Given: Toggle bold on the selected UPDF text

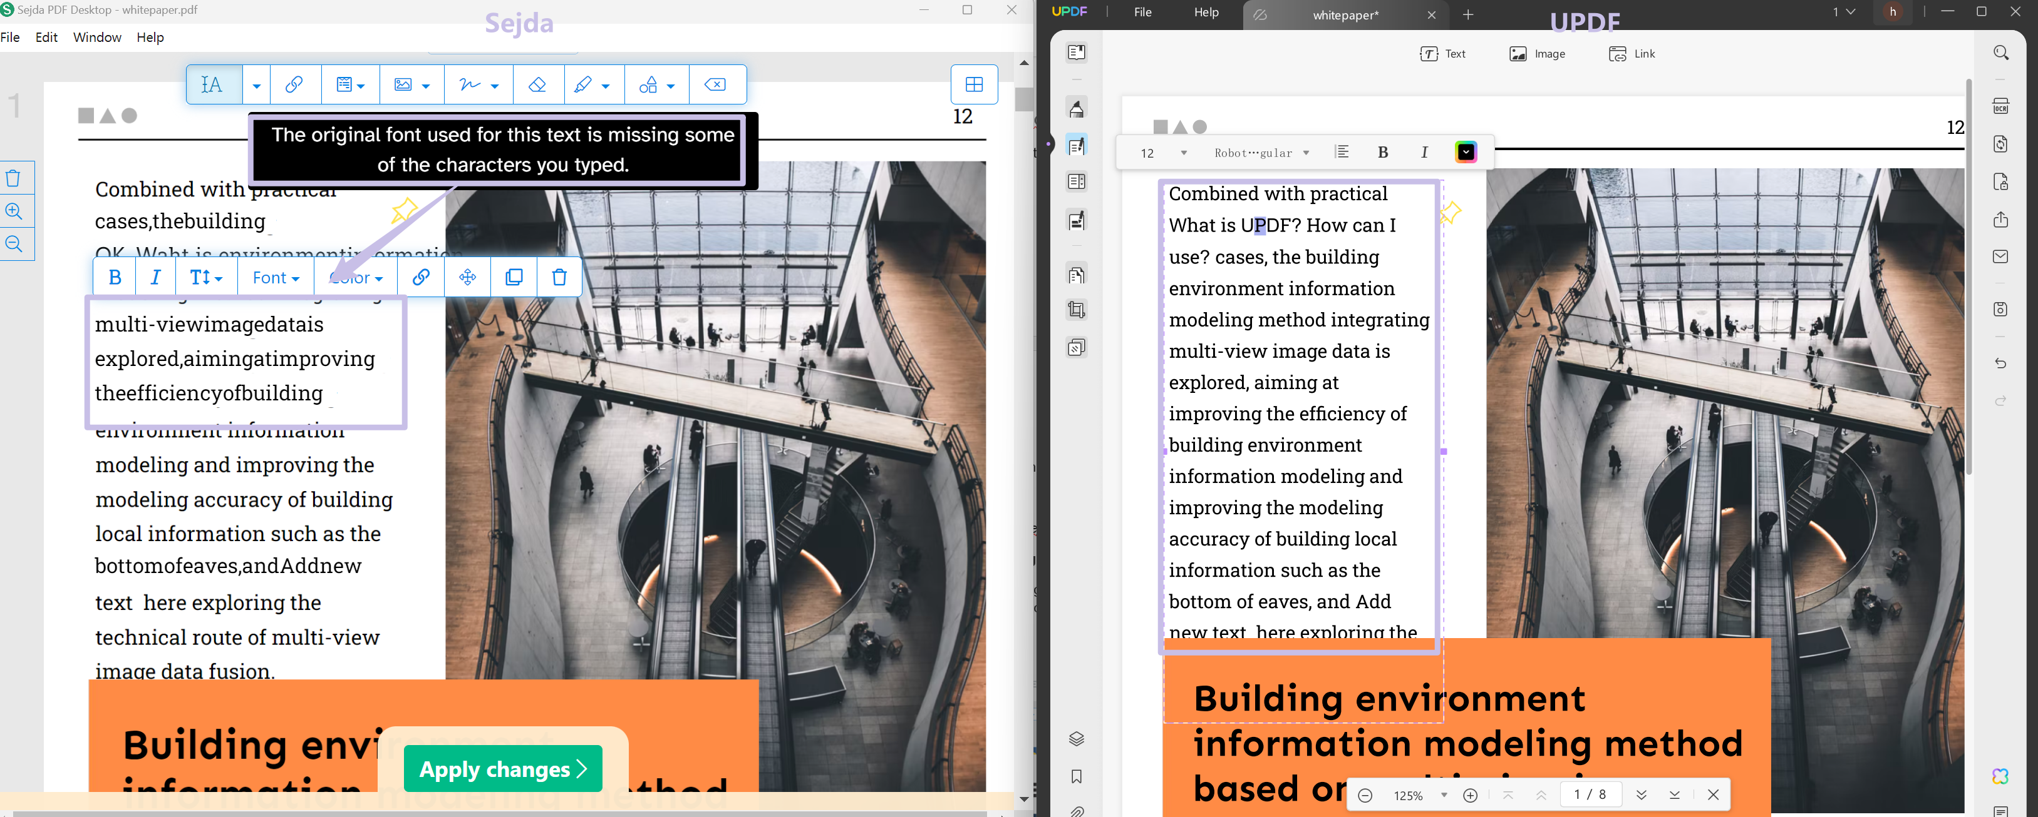Looking at the screenshot, I should [1383, 152].
